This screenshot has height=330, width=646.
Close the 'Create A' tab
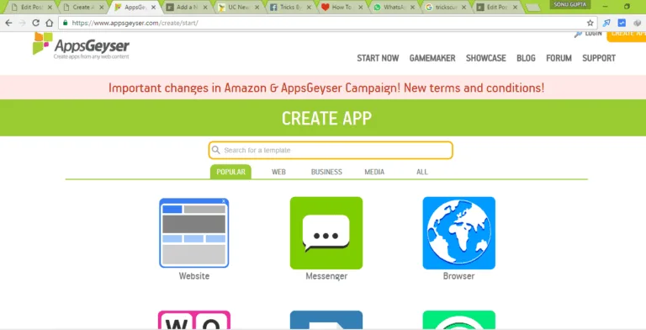[101, 7]
